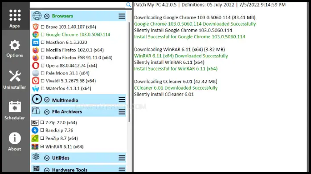Click the Bandizip icon
Viewport: 311px width, 174px height.
(x=35, y=130)
